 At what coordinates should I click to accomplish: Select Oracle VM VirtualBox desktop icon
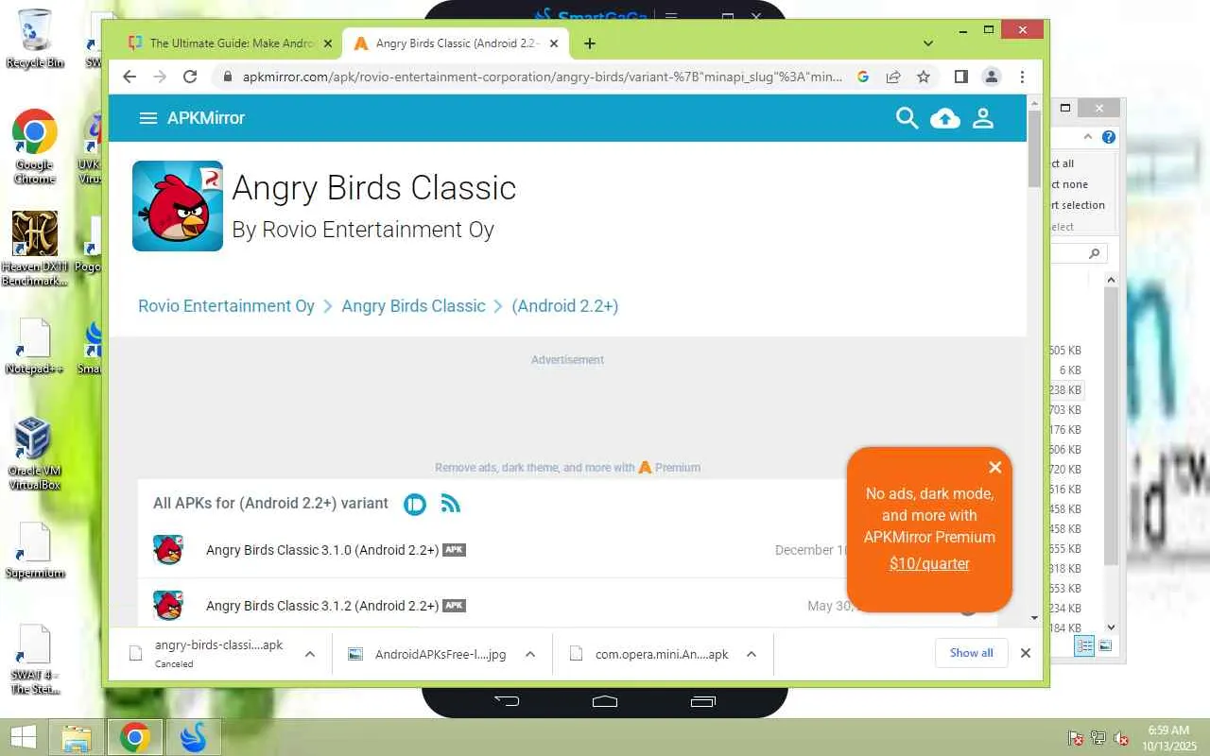34,454
